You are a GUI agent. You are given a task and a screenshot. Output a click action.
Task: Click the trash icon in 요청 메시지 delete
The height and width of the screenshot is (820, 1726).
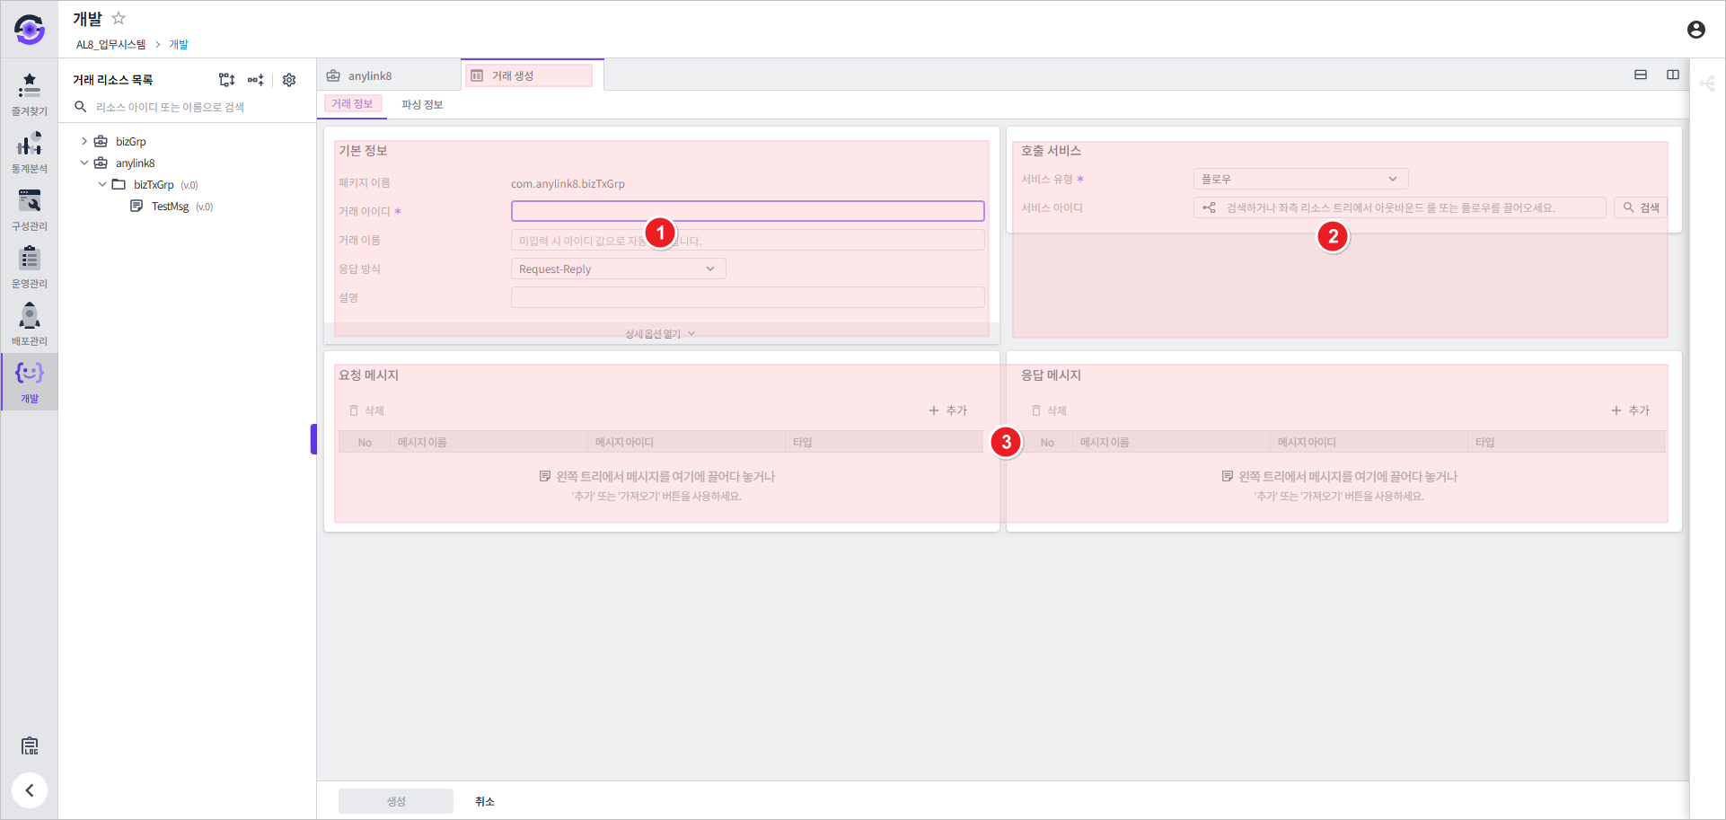(x=354, y=410)
